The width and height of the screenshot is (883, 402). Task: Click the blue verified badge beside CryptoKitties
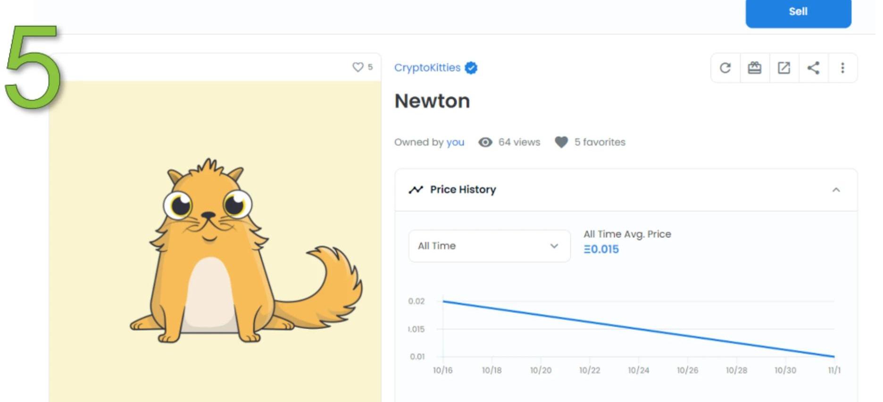[471, 68]
